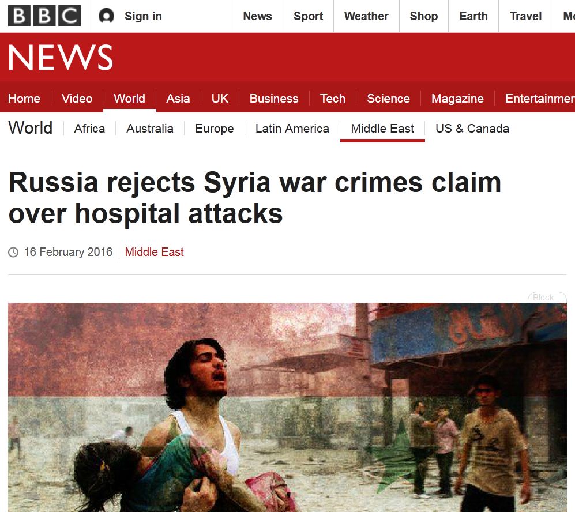Image resolution: width=575 pixels, height=512 pixels.
Task: Open the Sign in link
Action: click(143, 16)
